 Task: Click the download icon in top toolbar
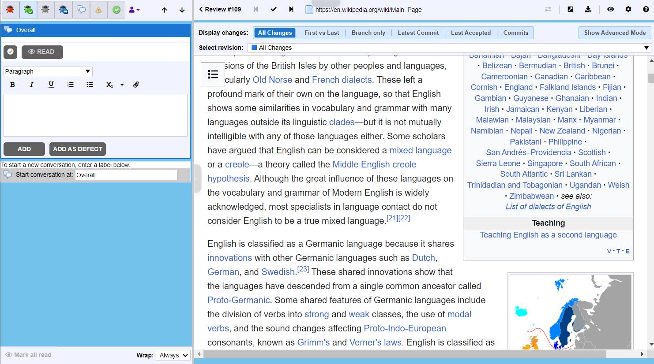pos(588,9)
